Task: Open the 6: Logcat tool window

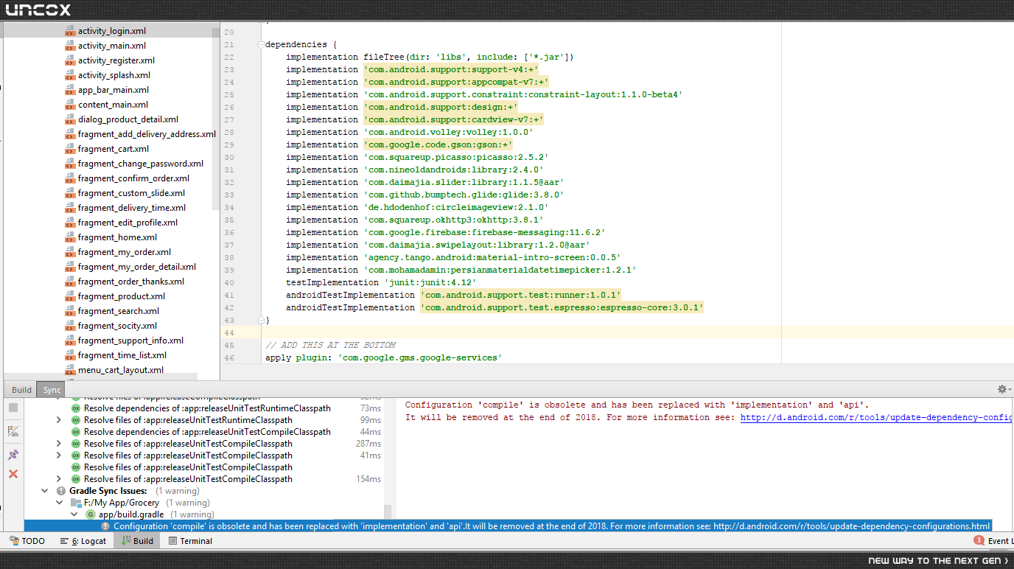Action: [84, 541]
